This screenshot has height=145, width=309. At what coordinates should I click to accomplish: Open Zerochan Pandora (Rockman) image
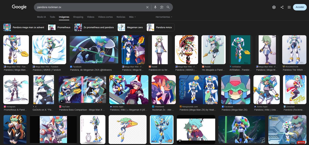click(294, 90)
